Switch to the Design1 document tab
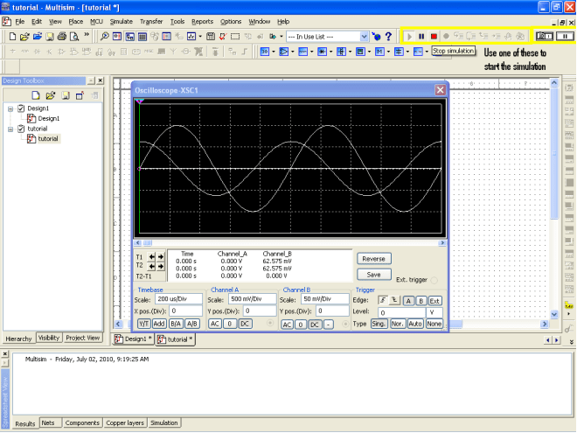The height and width of the screenshot is (433, 577). pyautogui.click(x=134, y=339)
